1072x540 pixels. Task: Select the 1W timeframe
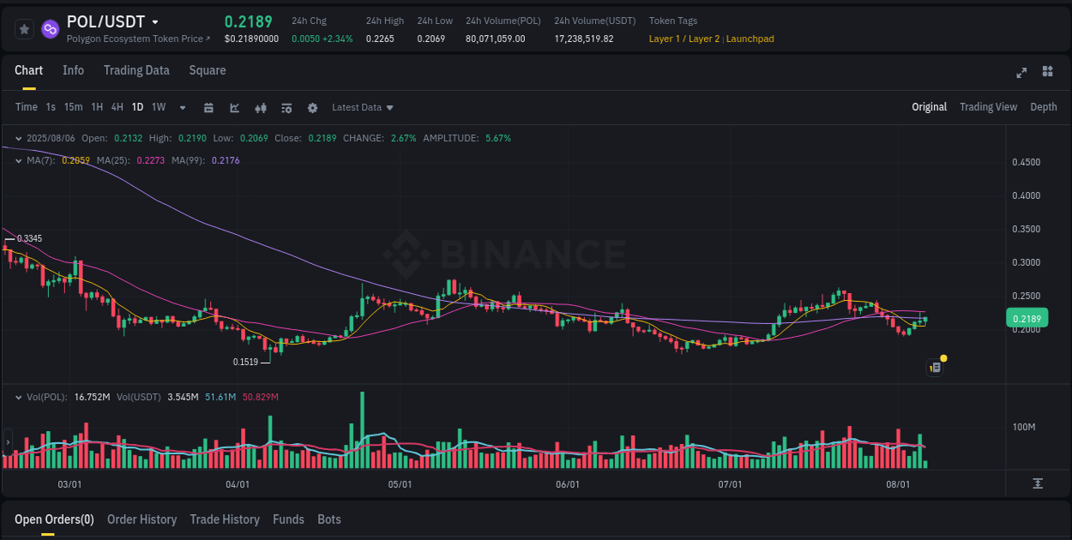(x=158, y=107)
